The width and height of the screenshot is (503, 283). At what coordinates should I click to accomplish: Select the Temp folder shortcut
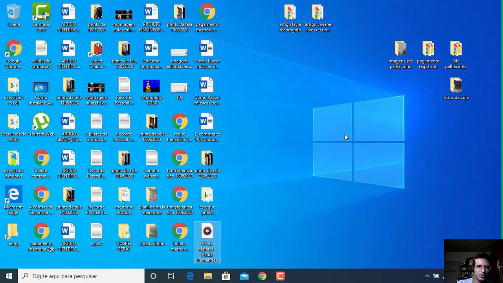click(13, 235)
